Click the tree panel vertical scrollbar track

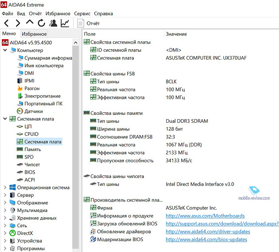[75, 148]
